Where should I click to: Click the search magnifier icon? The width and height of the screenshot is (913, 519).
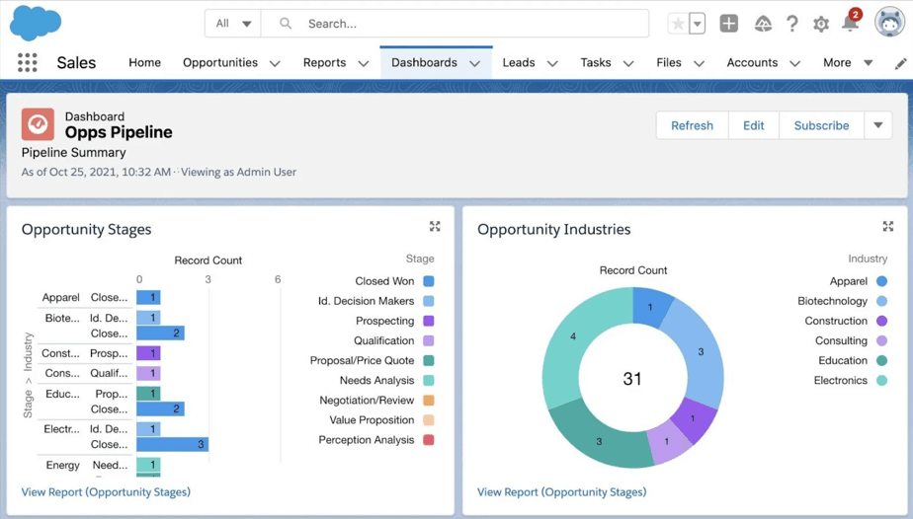tap(286, 24)
